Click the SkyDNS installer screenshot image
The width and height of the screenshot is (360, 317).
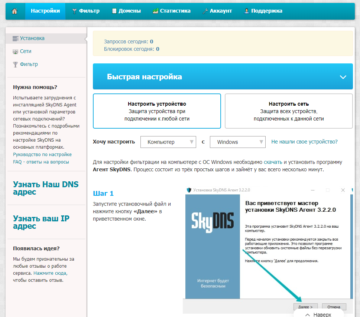(x=268, y=250)
